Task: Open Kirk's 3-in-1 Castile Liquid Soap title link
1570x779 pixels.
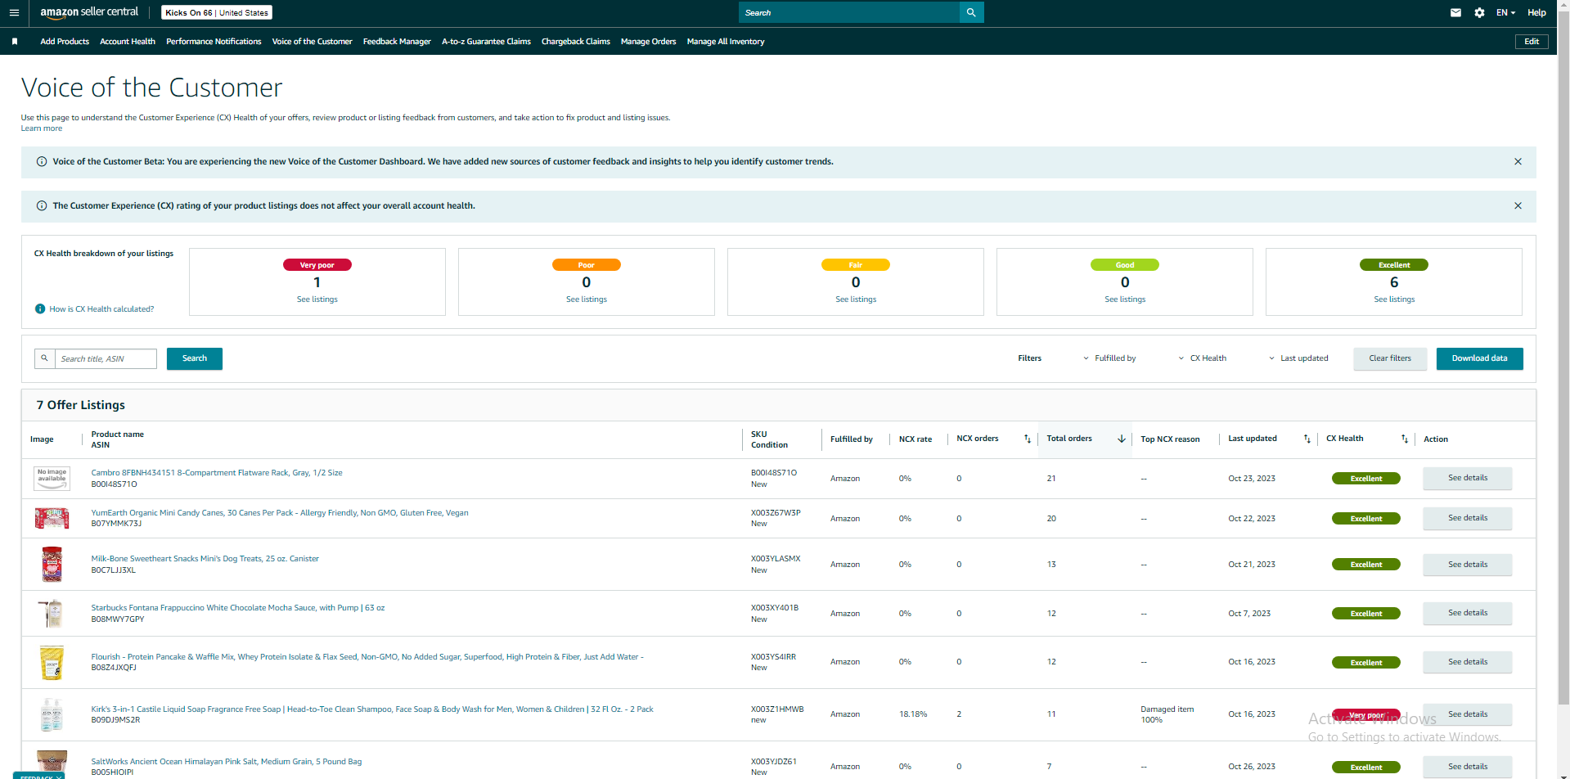Action: tap(372, 709)
